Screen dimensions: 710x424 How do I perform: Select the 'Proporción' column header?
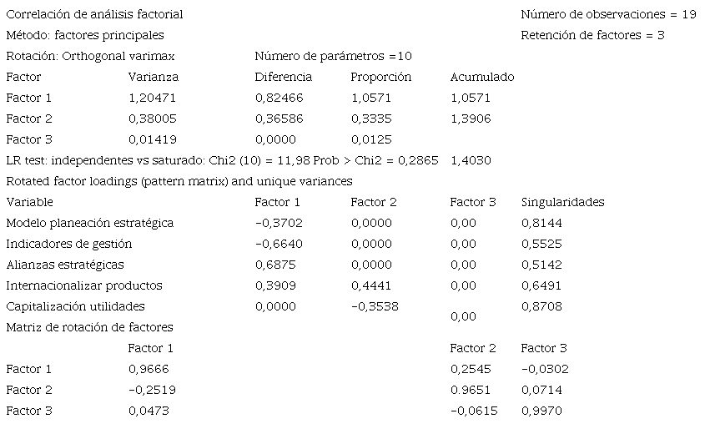[380, 77]
